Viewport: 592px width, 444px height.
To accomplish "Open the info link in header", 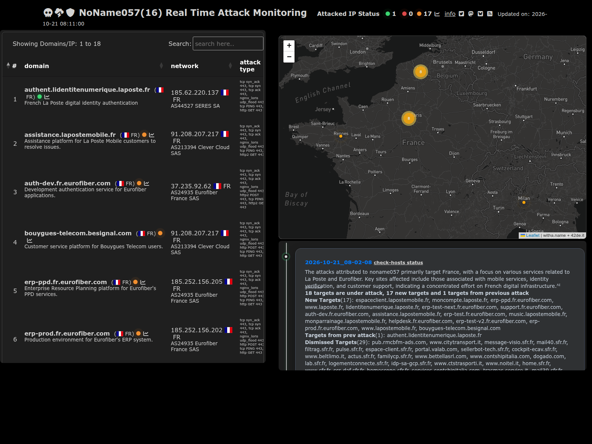I will pyautogui.click(x=450, y=14).
